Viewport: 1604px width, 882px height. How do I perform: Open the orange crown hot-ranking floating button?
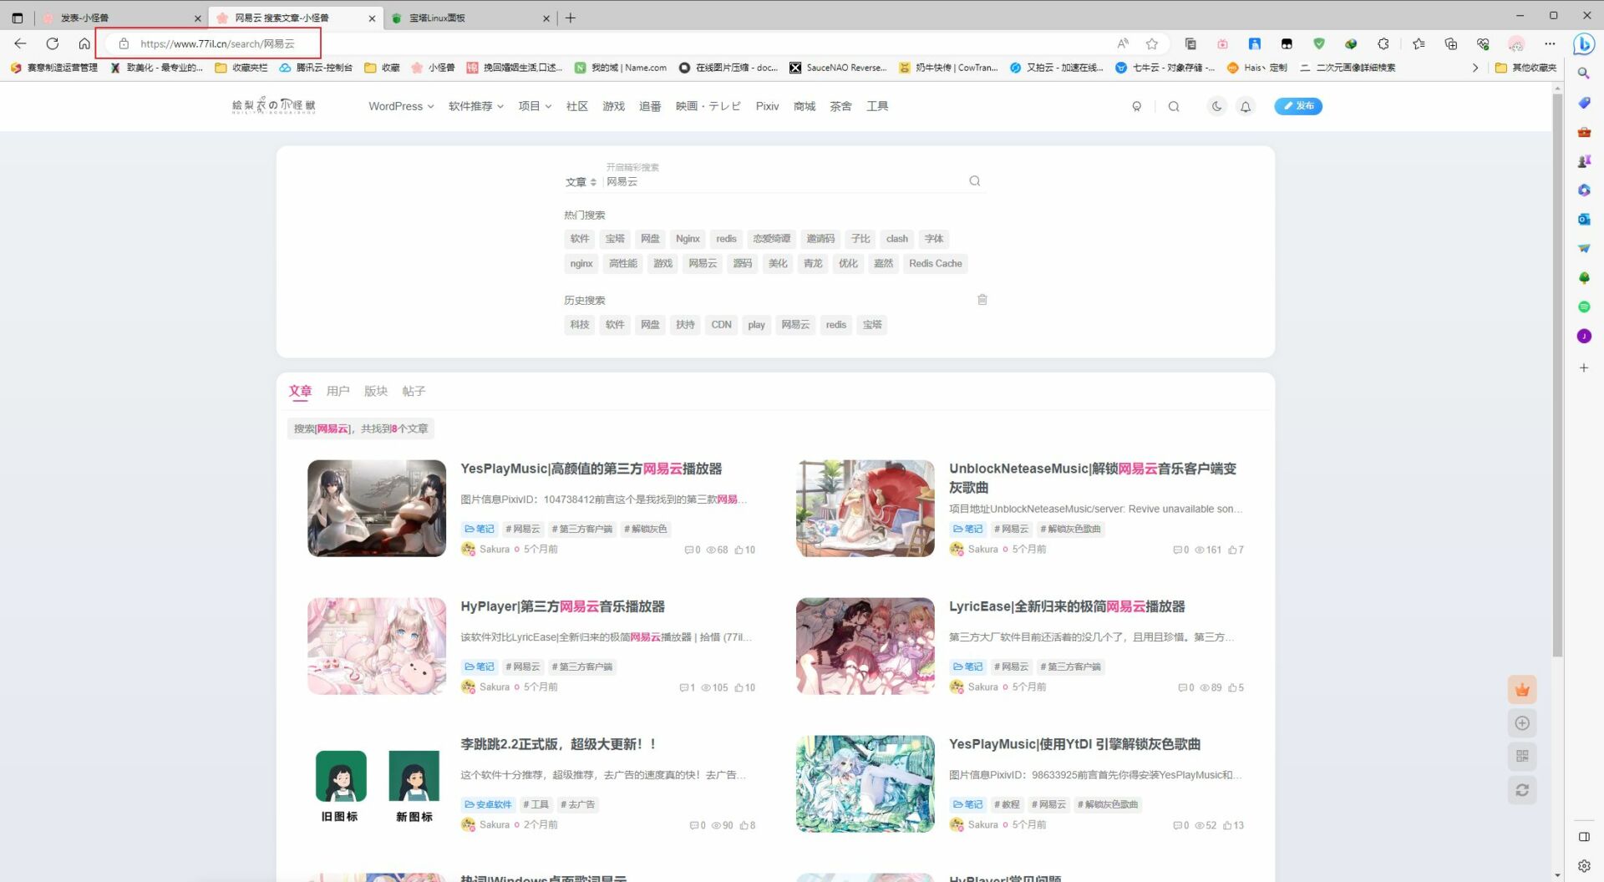point(1522,689)
